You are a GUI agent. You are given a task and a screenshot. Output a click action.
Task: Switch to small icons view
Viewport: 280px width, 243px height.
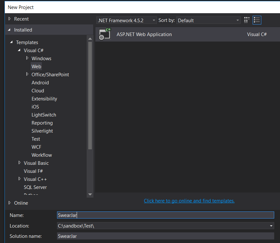[246, 20]
